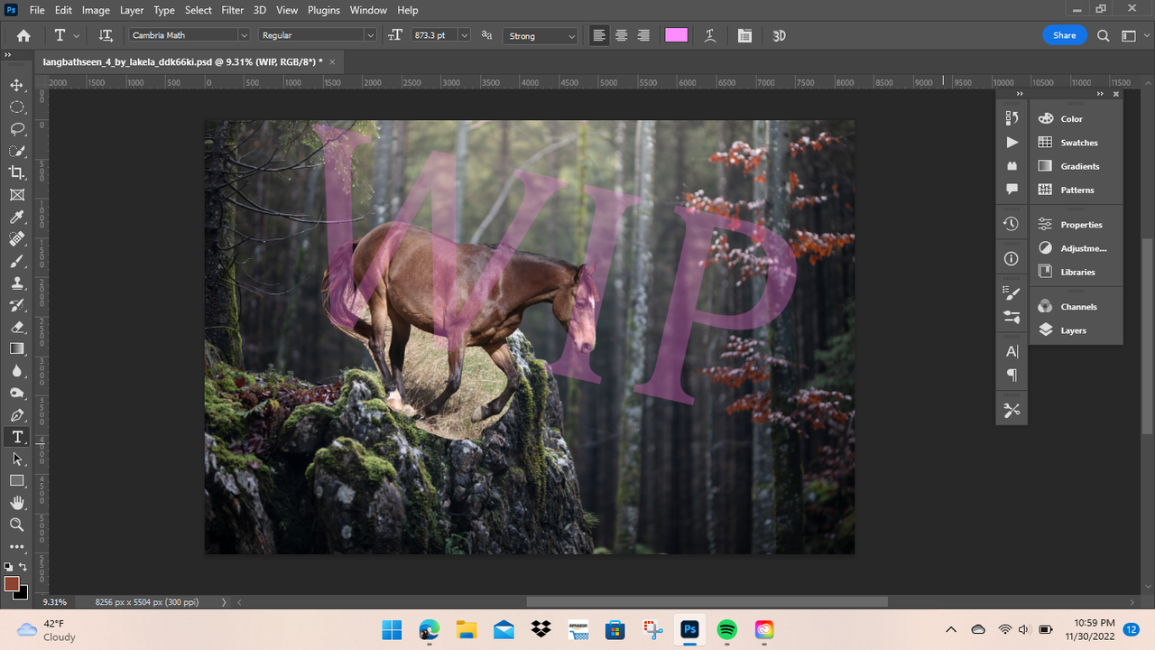Open the Filter menu
The width and height of the screenshot is (1155, 650).
(x=233, y=10)
